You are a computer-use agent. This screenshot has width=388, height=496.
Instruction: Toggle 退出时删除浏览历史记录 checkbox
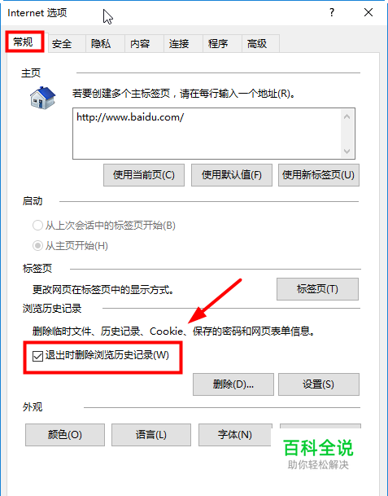point(37,356)
